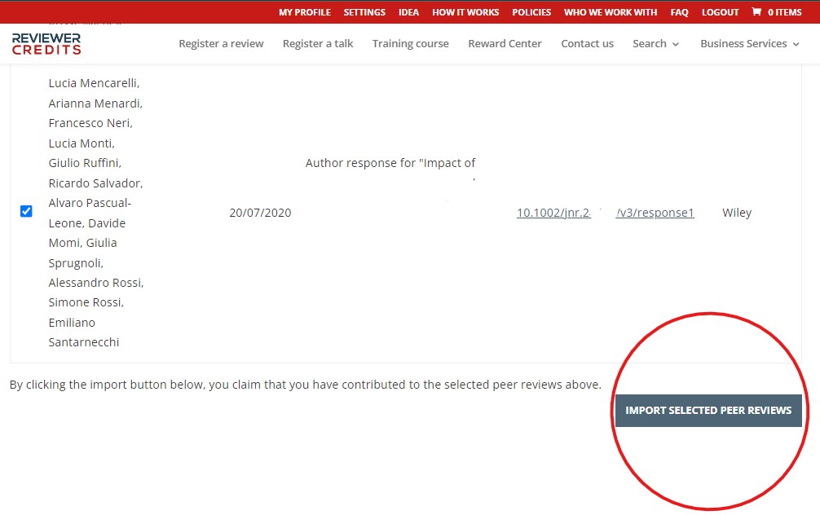Click Register a talk link
The width and height of the screenshot is (820, 515).
coord(318,44)
